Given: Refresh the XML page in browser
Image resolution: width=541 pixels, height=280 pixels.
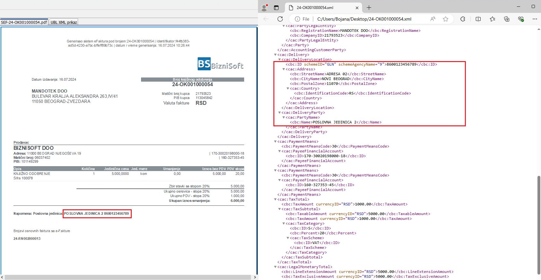Looking at the screenshot, I should pos(280,19).
